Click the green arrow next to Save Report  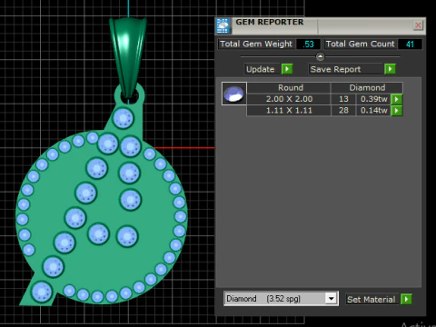tap(390, 69)
